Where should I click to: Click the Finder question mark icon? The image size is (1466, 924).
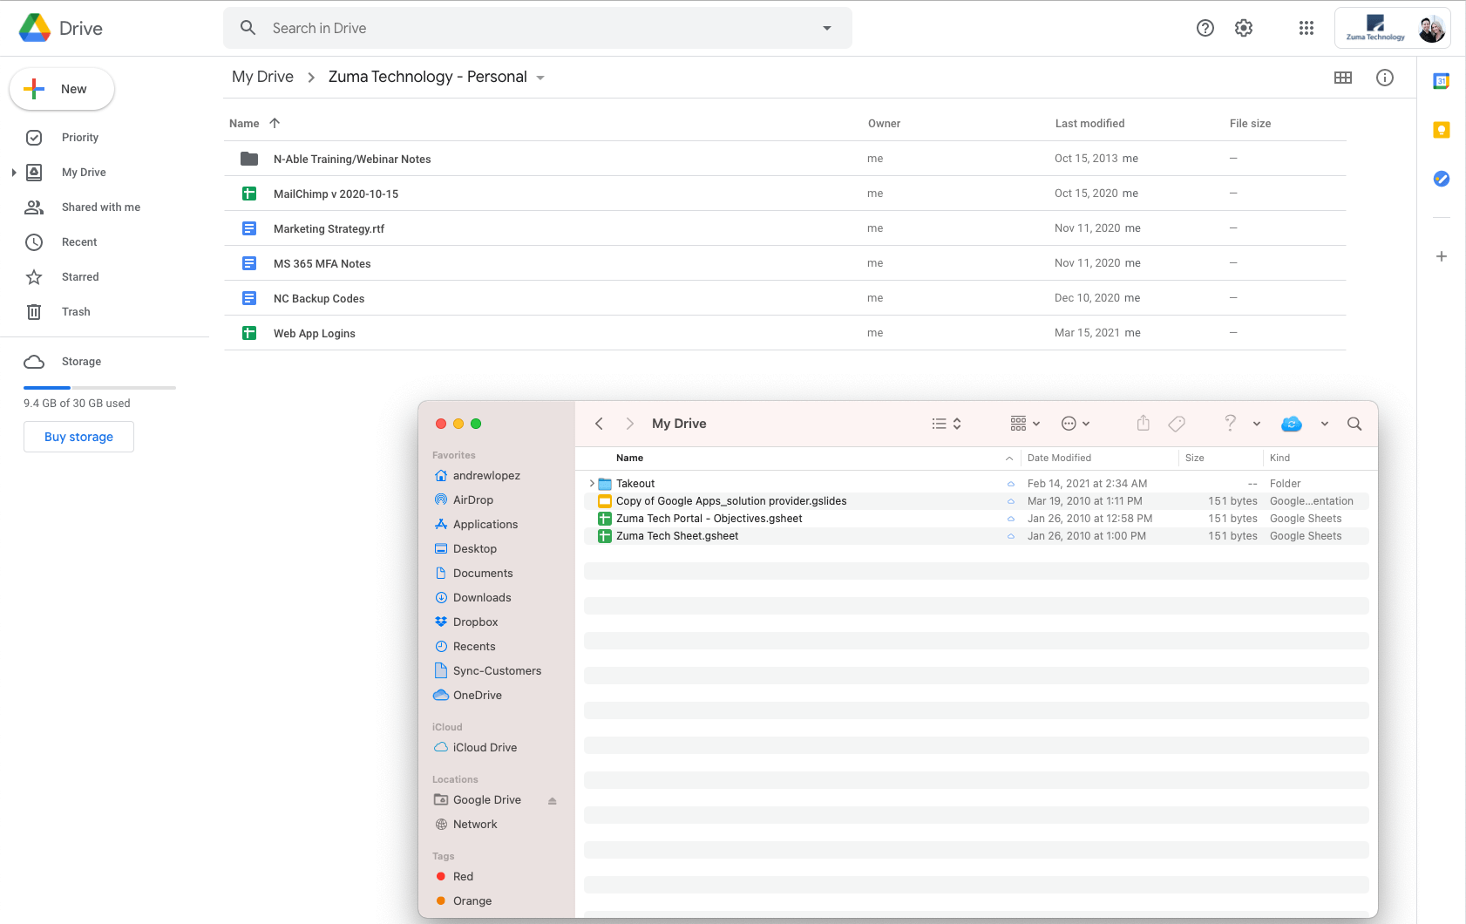1230,423
